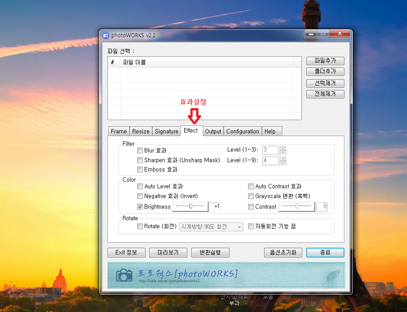This screenshot has height=312, width=407.
Task: Open the Output tab
Action: [x=213, y=131]
